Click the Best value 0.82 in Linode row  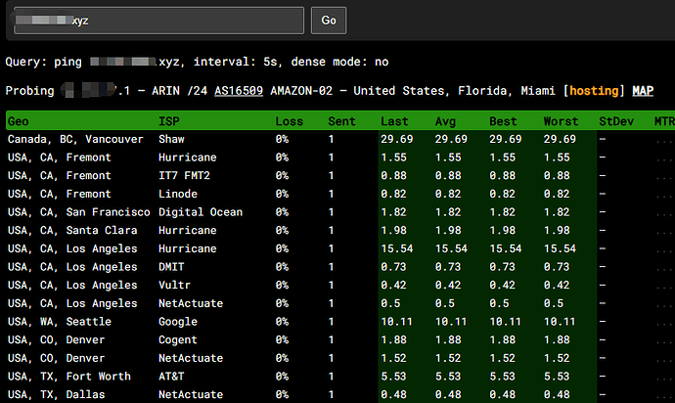502,194
